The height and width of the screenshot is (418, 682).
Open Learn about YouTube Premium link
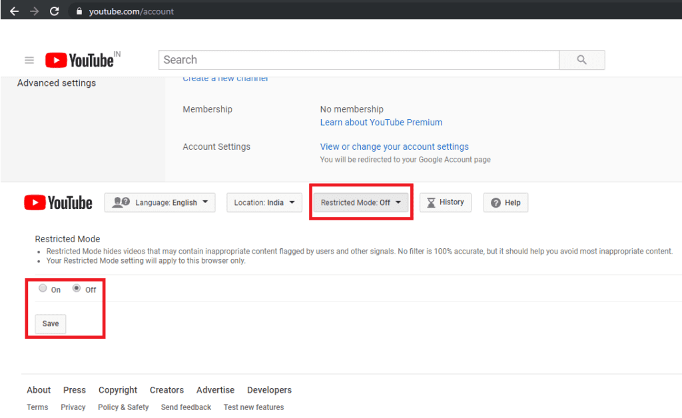[x=381, y=122]
